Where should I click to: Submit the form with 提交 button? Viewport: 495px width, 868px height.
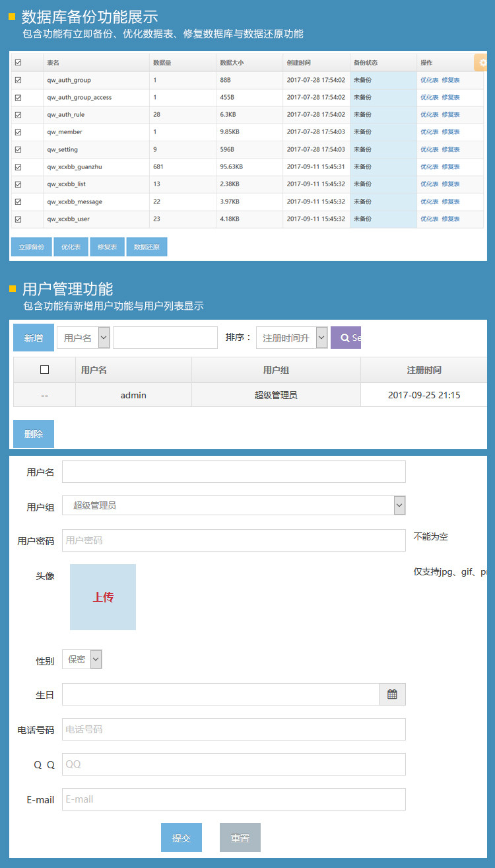coord(181,838)
